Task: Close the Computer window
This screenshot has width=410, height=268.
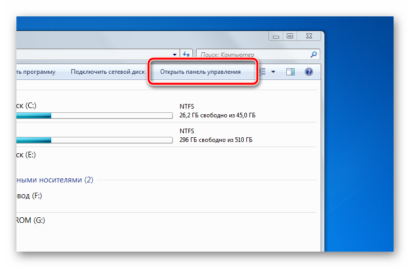Action: click(309, 36)
